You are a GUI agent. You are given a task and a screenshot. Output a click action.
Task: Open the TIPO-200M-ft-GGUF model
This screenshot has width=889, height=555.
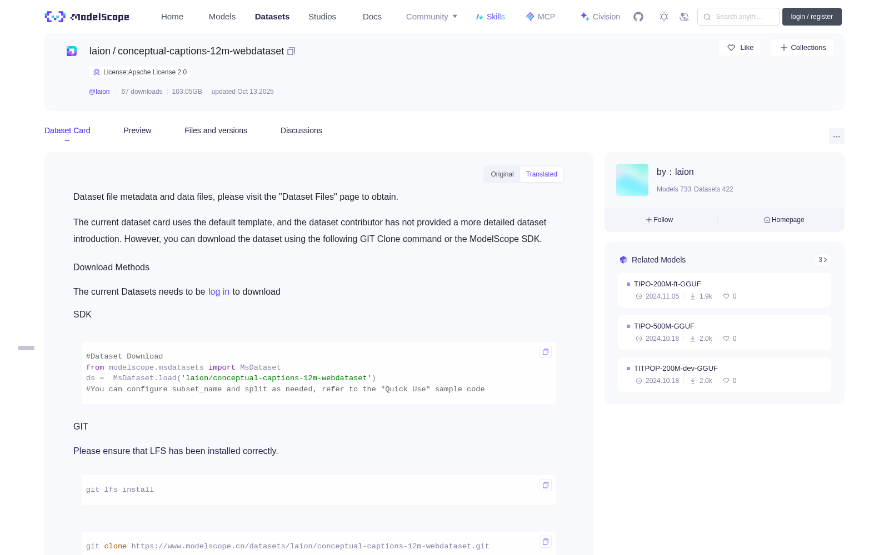(x=725, y=290)
